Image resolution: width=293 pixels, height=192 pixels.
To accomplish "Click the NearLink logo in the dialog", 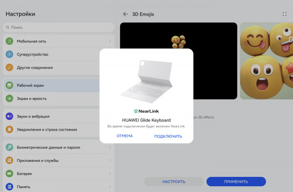I will pyautogui.click(x=146, y=111).
